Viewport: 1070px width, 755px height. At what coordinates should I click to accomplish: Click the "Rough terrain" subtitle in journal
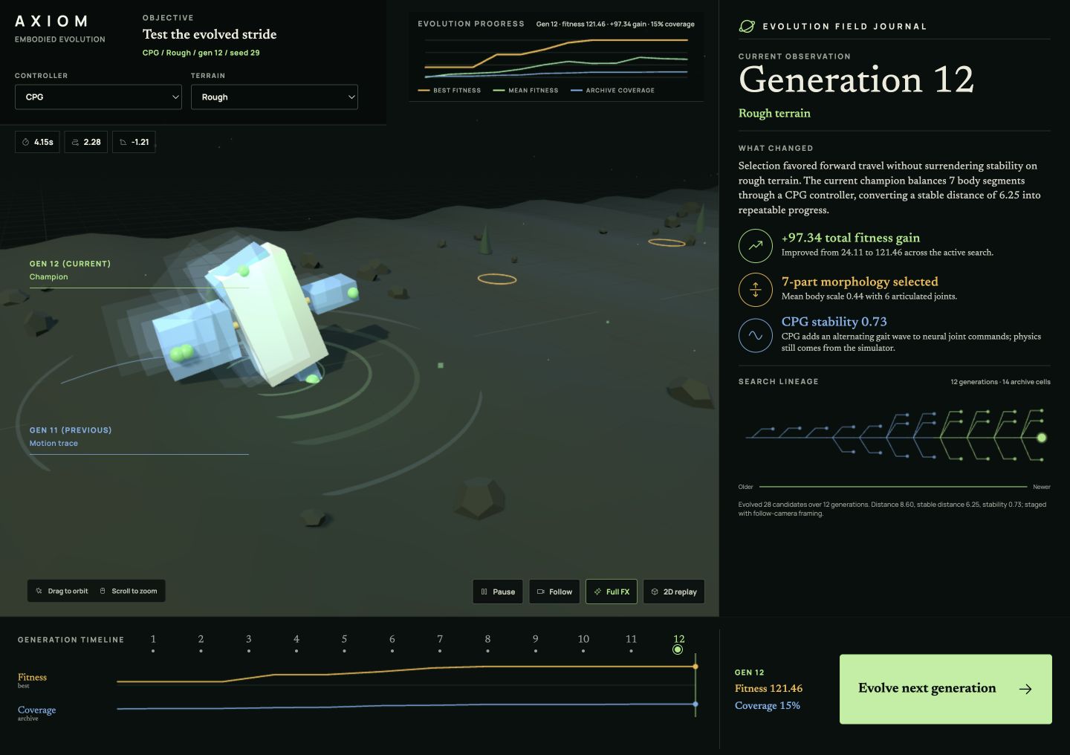pos(774,113)
